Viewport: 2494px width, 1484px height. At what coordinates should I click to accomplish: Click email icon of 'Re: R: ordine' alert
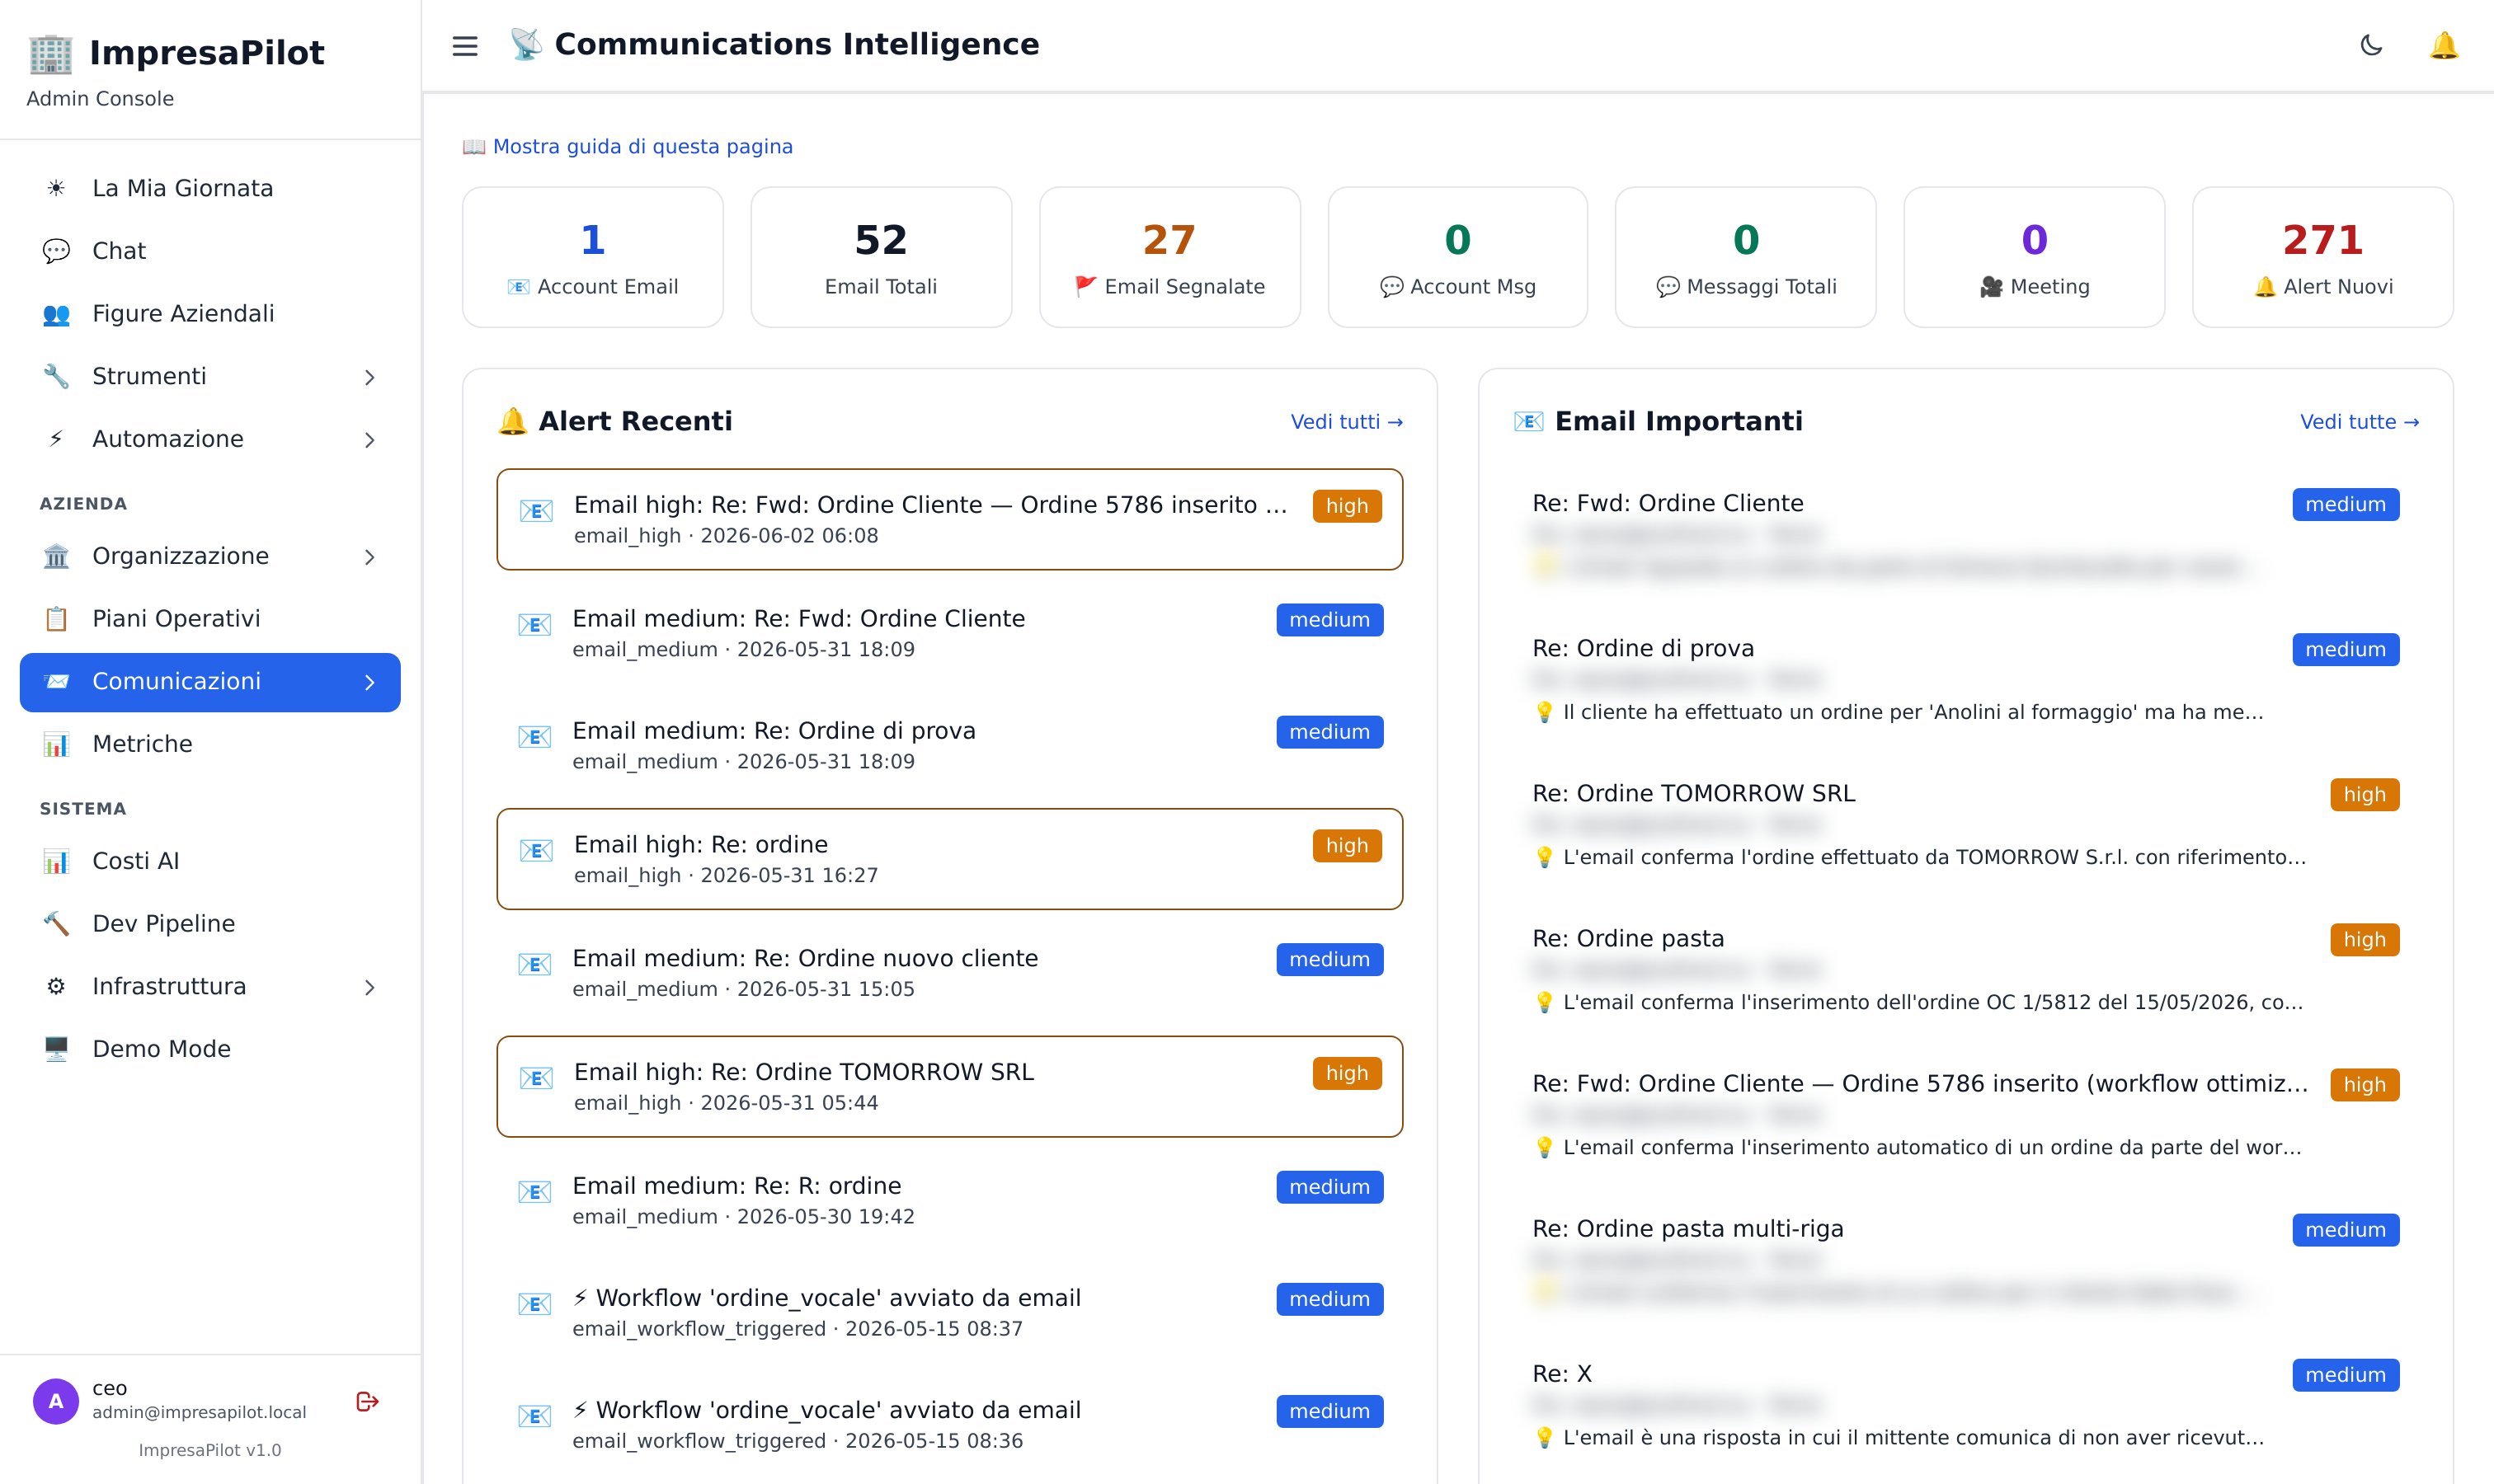pyautogui.click(x=534, y=1192)
